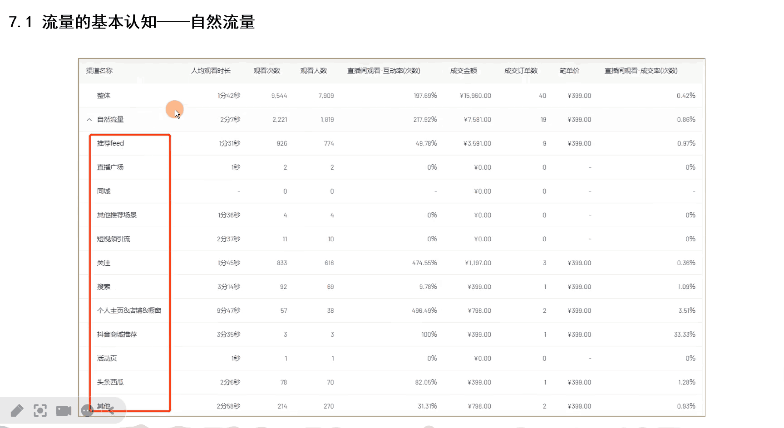Select the 推荐feed channel row
The width and height of the screenshot is (784, 428).
pos(110,143)
